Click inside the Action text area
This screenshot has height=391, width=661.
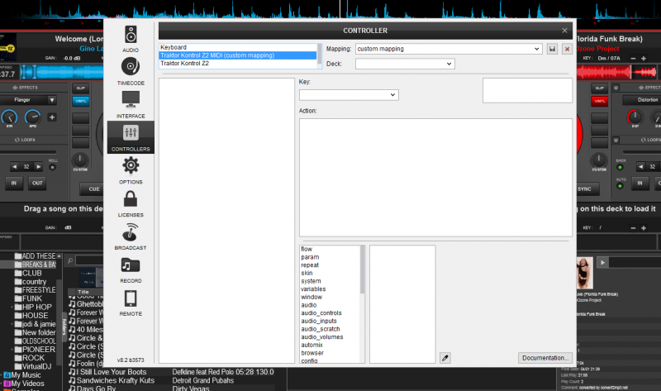click(x=435, y=178)
